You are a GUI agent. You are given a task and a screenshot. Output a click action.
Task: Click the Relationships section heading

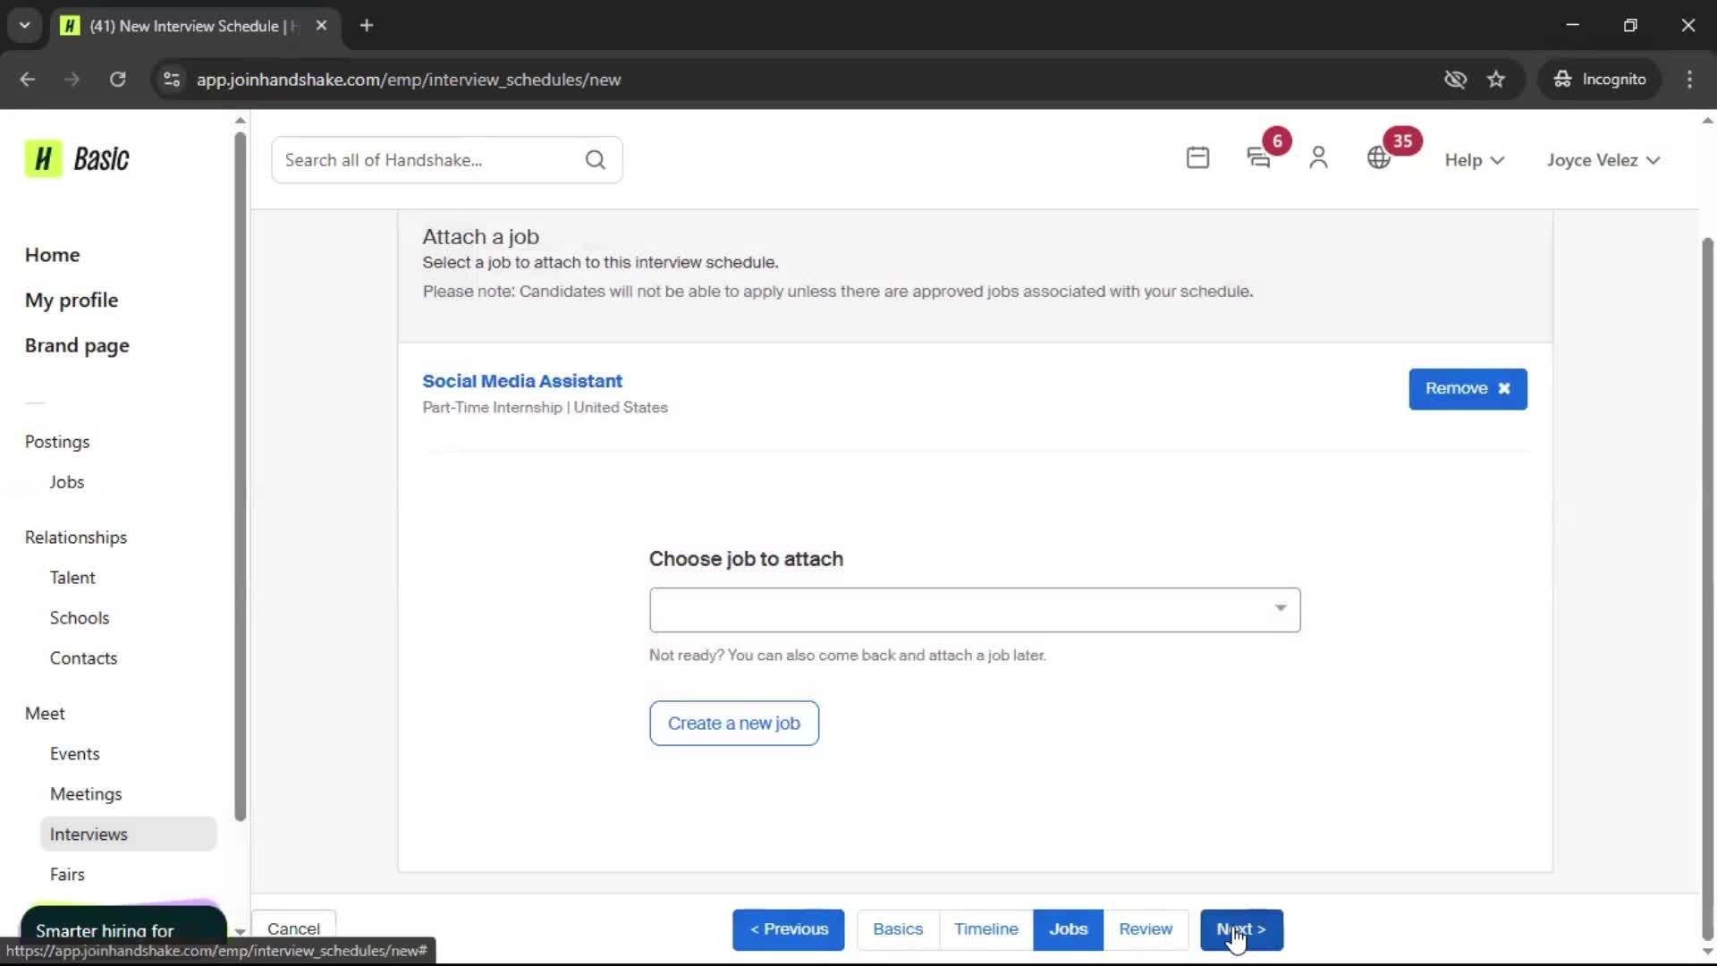[76, 538]
